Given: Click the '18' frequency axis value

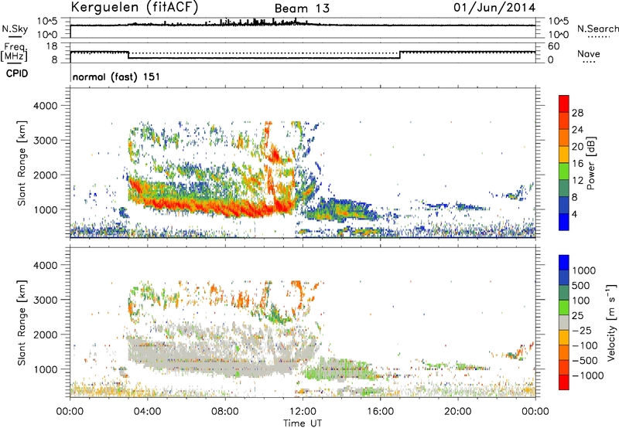Looking at the screenshot, I should coord(52,46).
